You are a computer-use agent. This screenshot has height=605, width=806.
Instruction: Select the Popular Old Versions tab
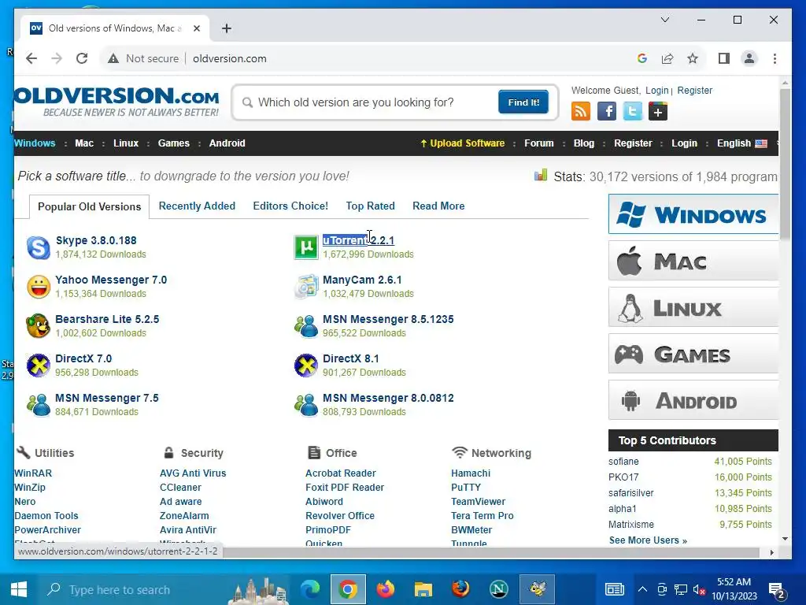(90, 207)
